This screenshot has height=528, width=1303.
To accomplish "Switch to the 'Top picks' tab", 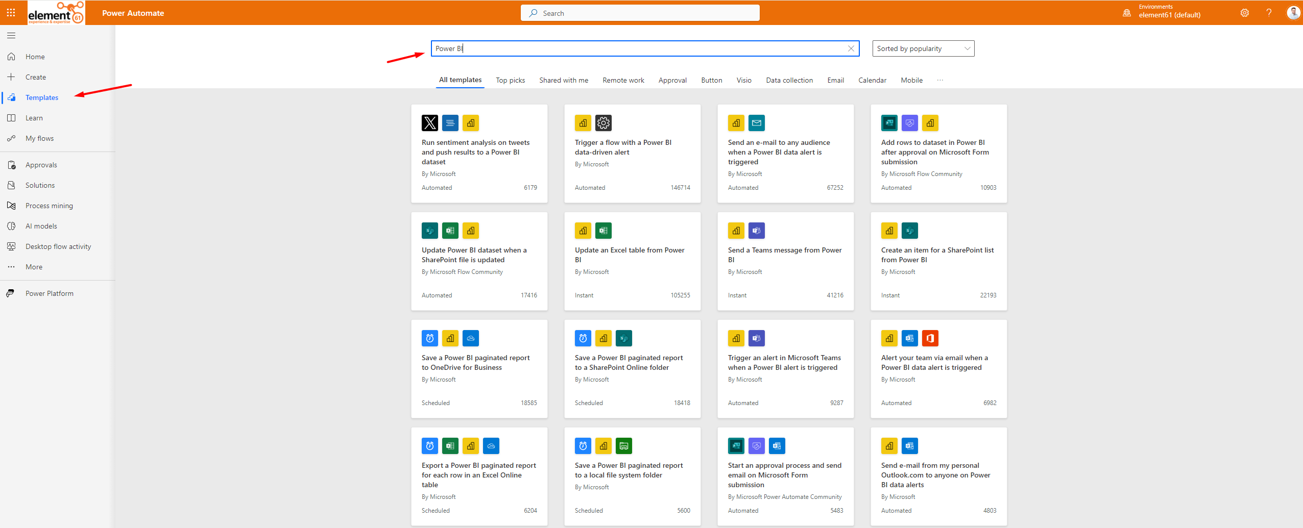I will [510, 80].
